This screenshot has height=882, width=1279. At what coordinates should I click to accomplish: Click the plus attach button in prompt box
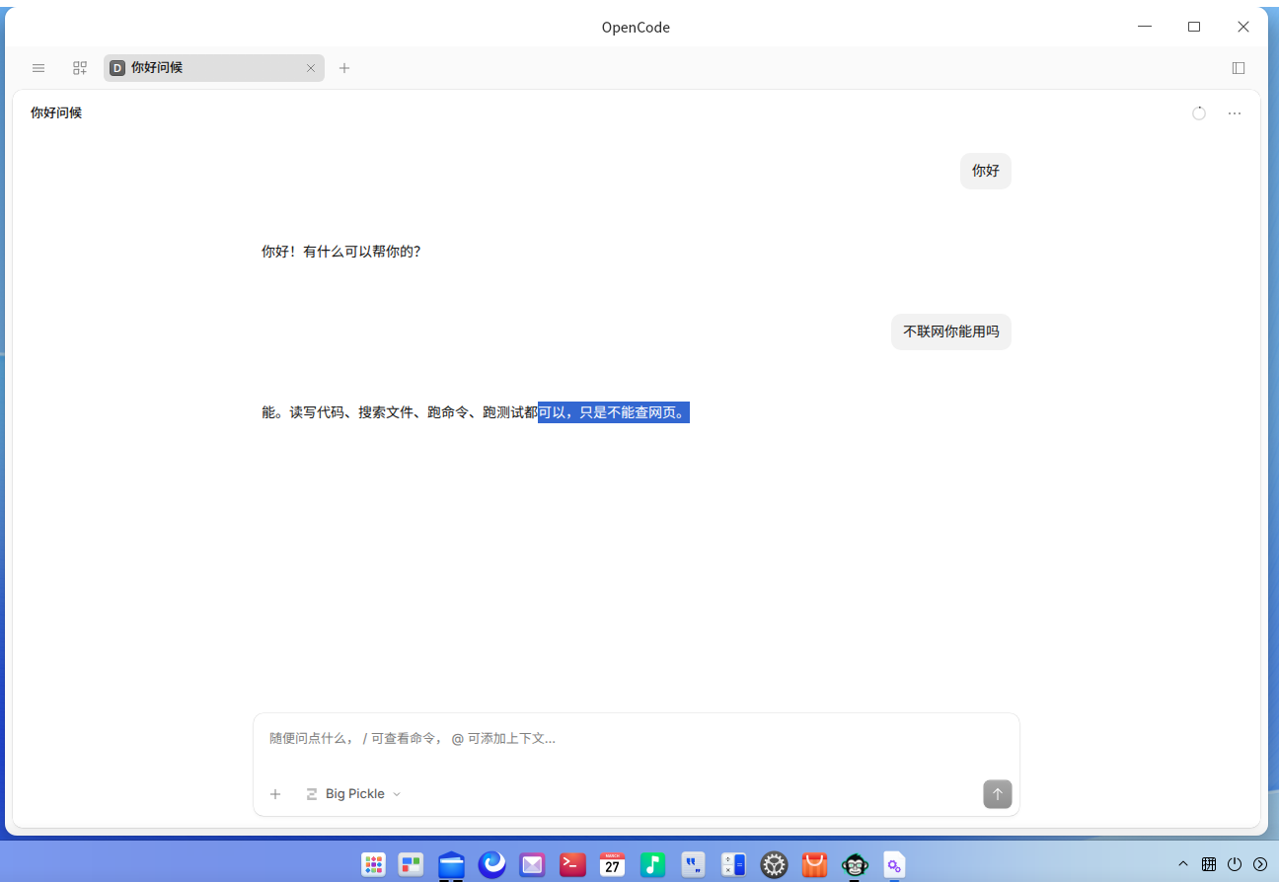pyautogui.click(x=275, y=794)
